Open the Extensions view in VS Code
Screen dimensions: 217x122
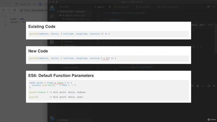(52, 42)
